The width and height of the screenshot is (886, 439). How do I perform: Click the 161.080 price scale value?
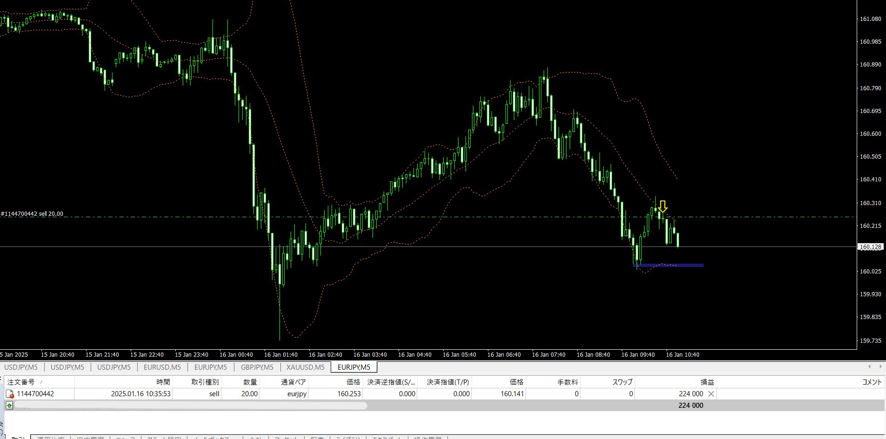pos(870,19)
